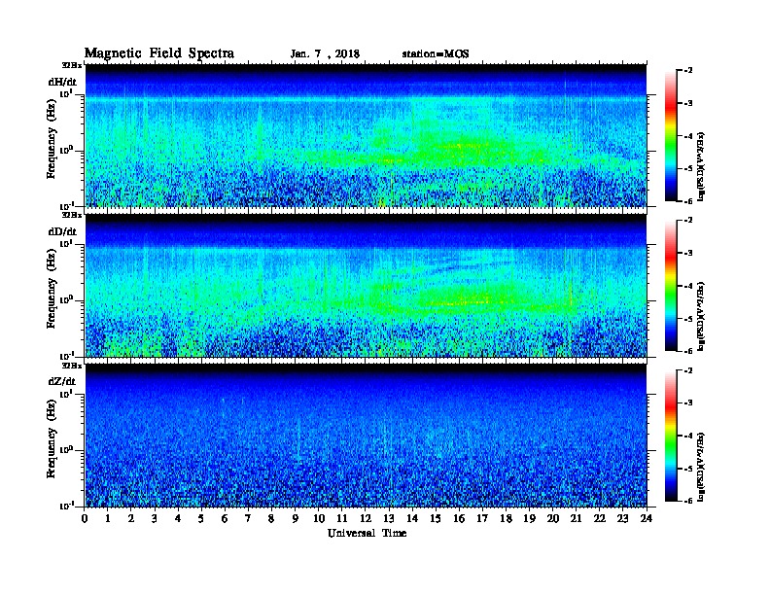
Task: Click hour tick label 19 on time axis
Action: tap(529, 519)
